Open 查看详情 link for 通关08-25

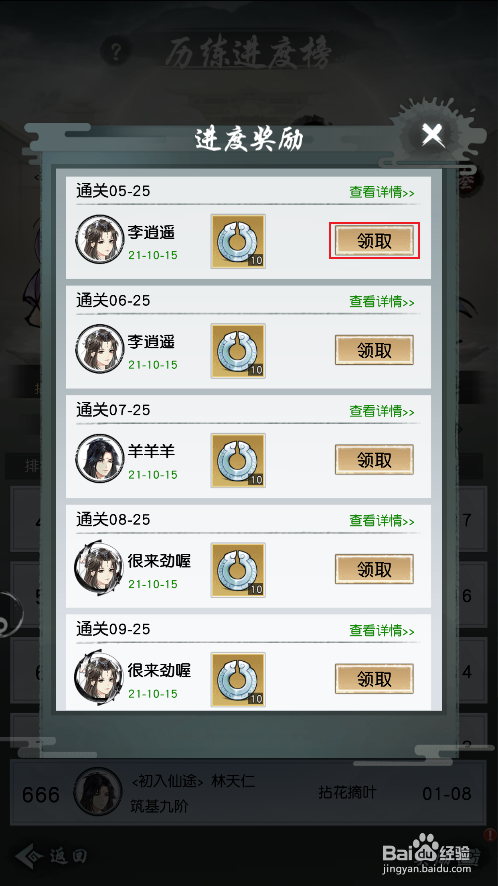pos(382,521)
